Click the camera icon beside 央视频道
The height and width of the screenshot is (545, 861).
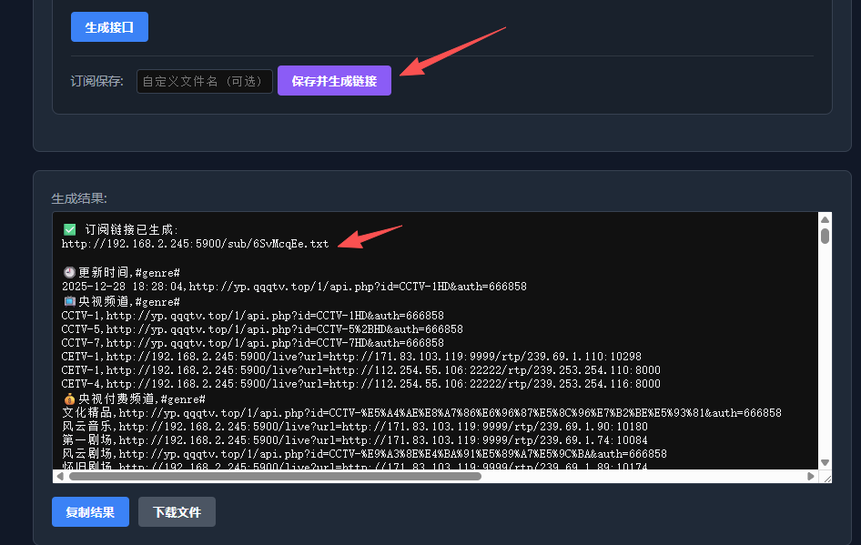point(65,299)
